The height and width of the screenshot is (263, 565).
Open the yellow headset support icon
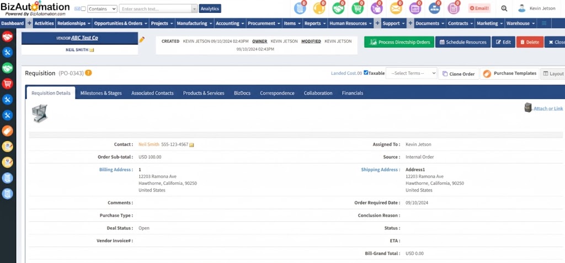point(319,8)
